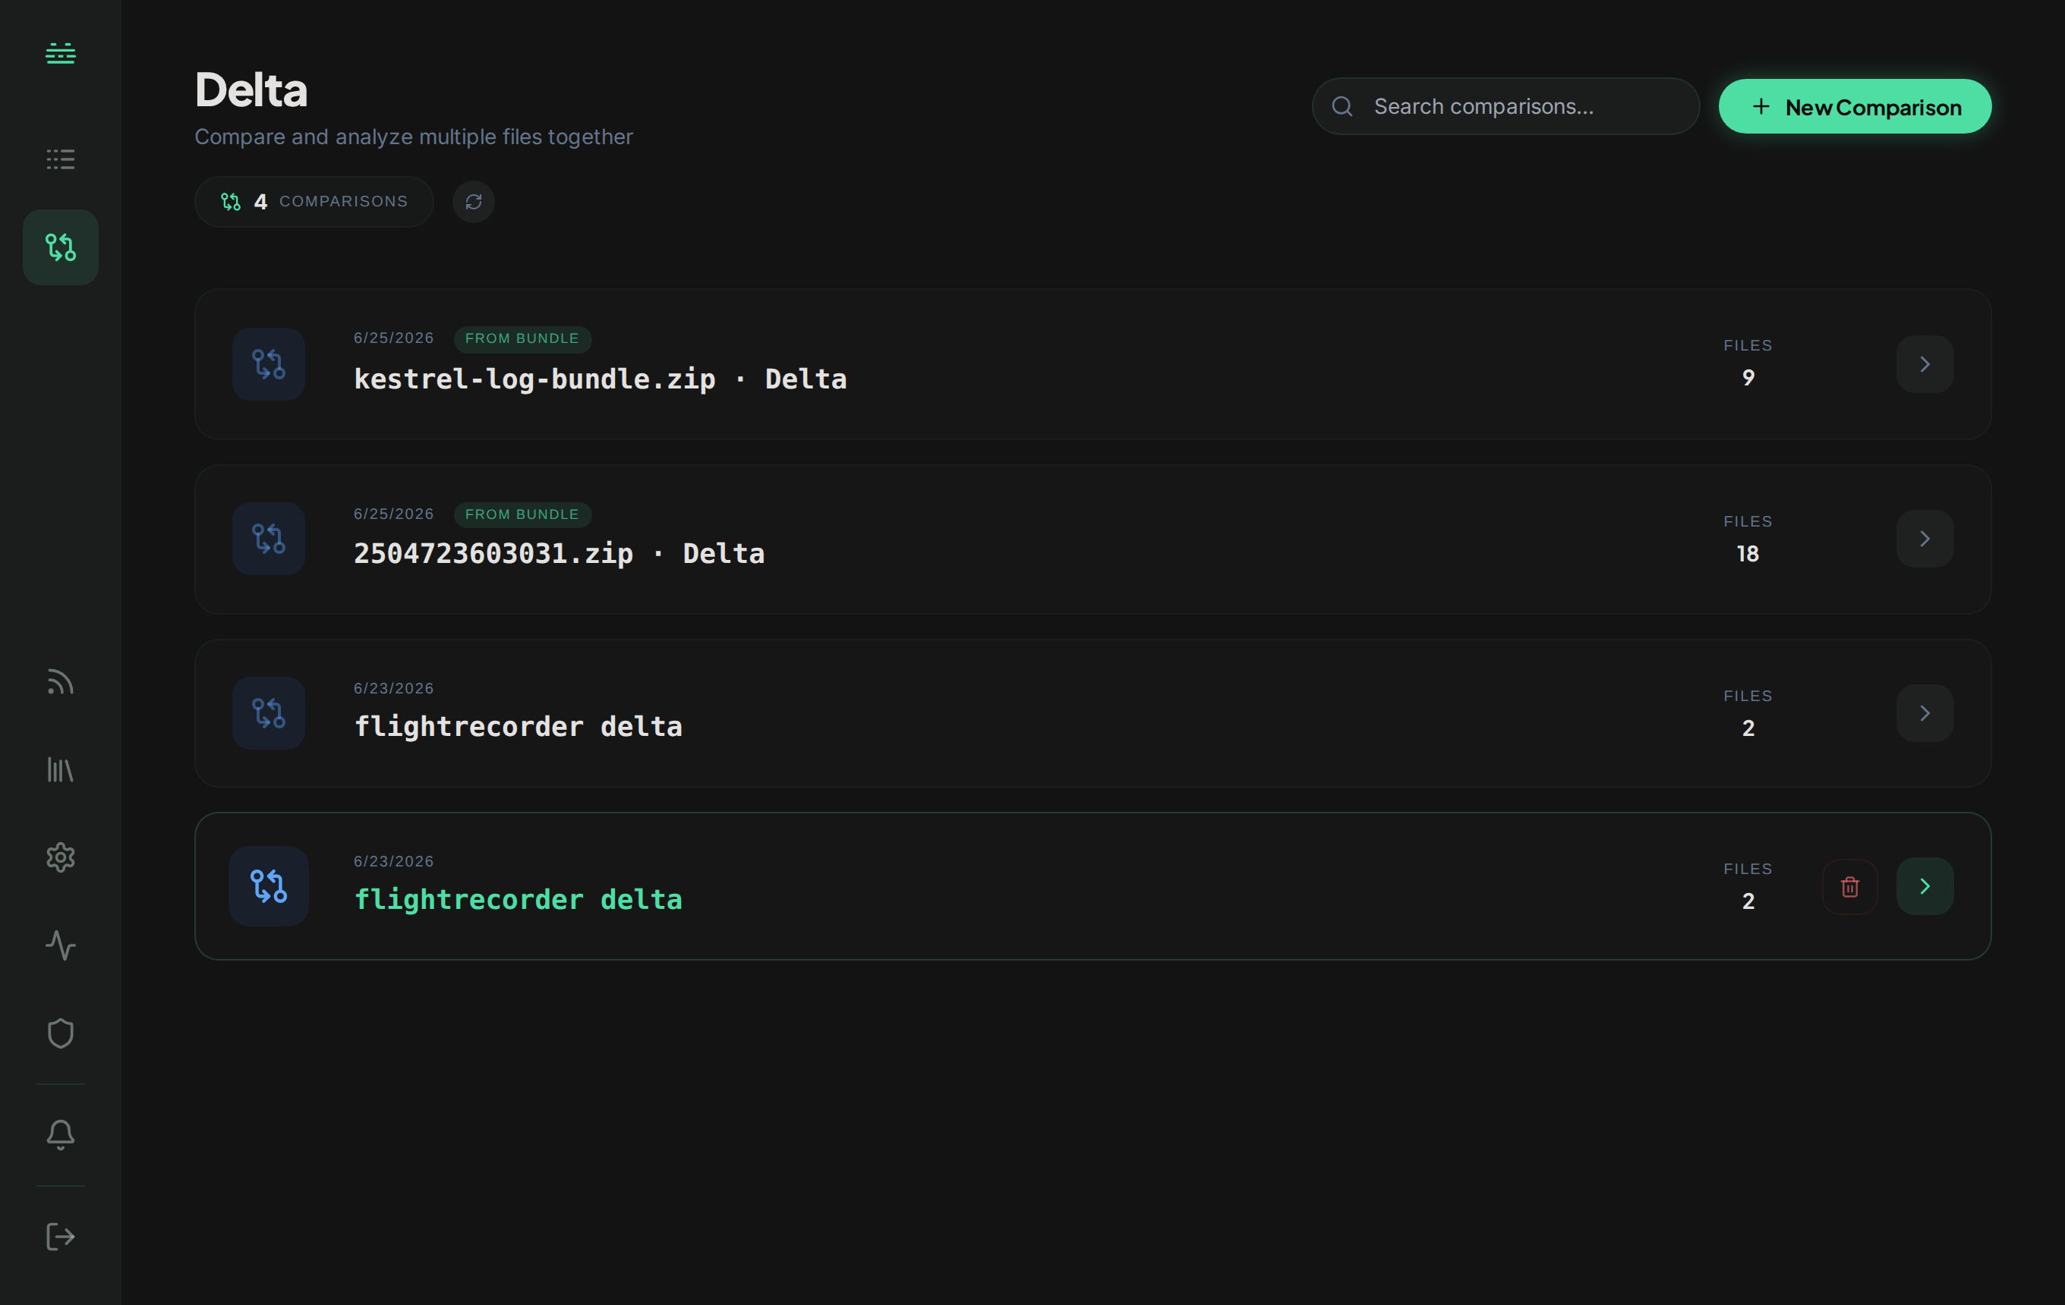The image size is (2065, 1305).
Task: Click the files count 9
Action: (x=1748, y=378)
